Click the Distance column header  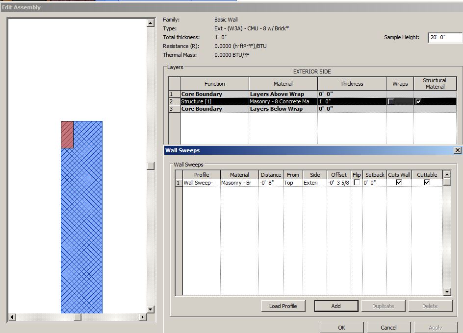(271, 175)
